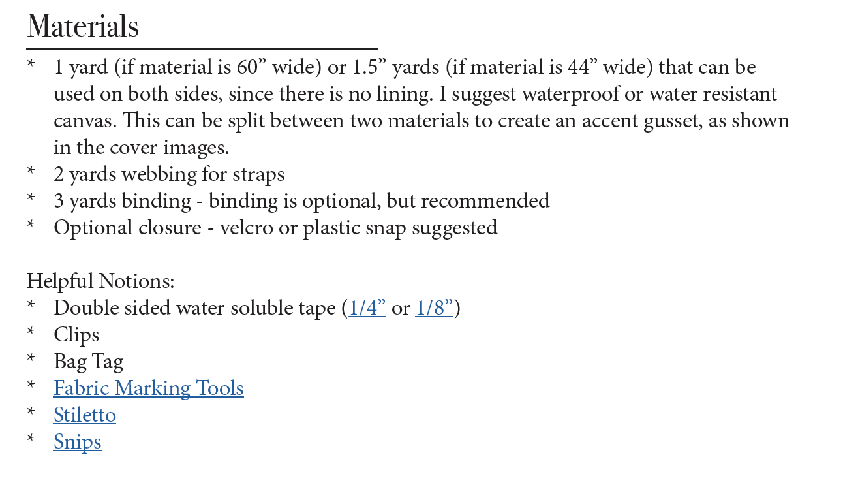Click the bullet asterisk beside Clips
Screen dimensions: 843x504
(31, 332)
